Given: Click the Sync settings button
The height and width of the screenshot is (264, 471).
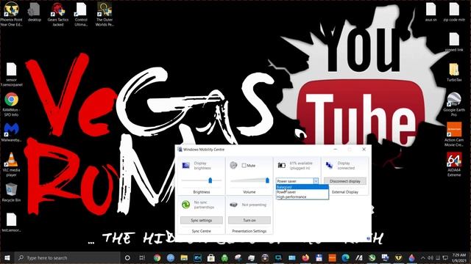Looking at the screenshot, I should (x=202, y=220).
